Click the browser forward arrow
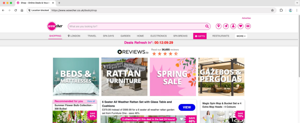This screenshot has width=300, height=123. (x=9, y=10)
